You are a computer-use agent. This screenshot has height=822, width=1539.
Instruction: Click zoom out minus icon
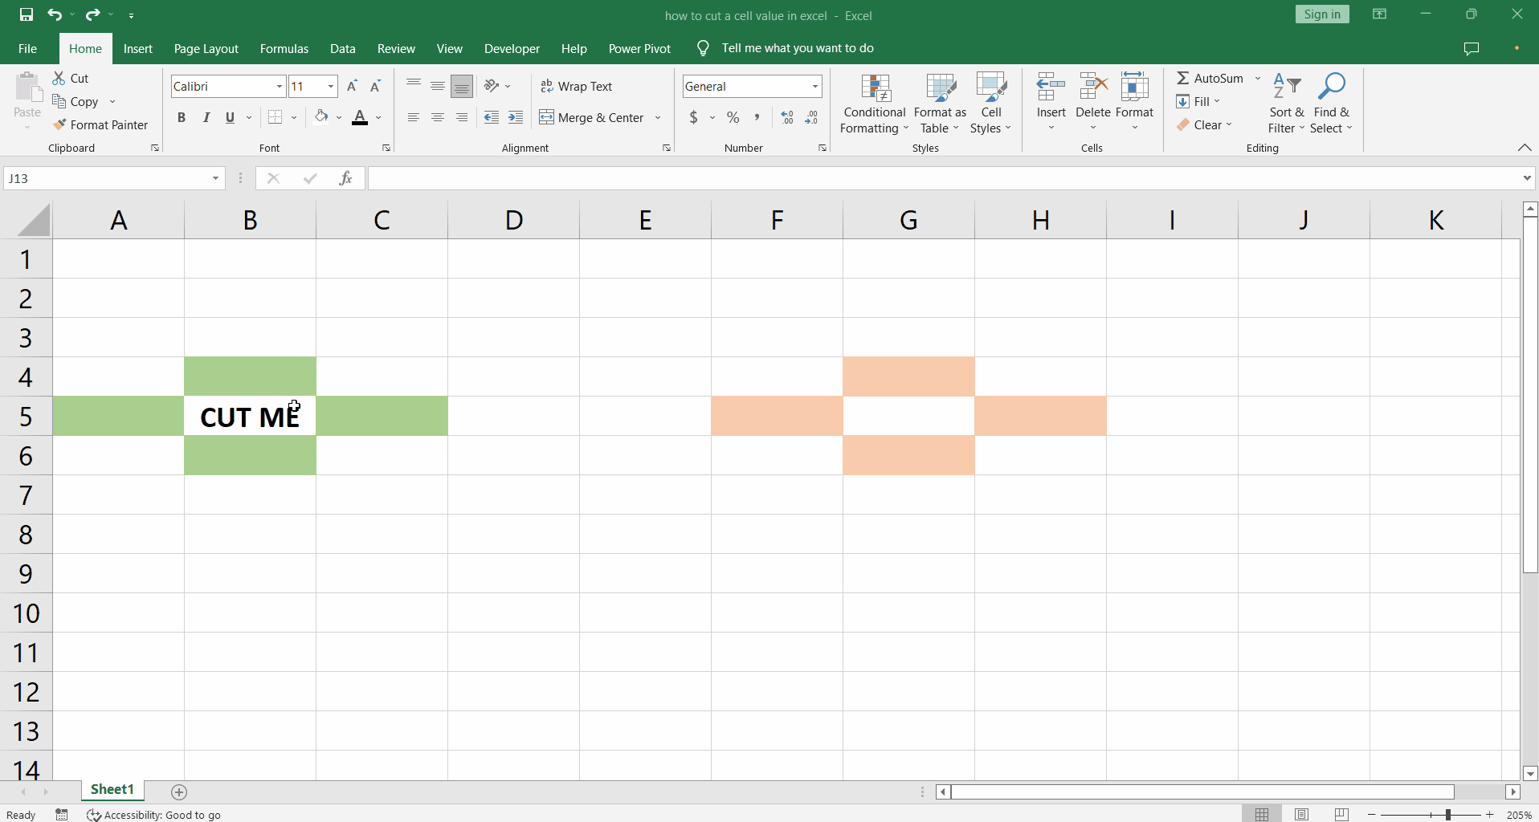1372,814
